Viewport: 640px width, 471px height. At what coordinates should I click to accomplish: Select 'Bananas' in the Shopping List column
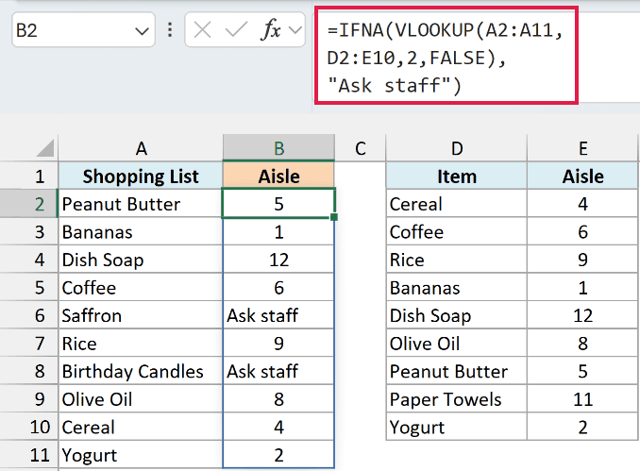pos(141,232)
